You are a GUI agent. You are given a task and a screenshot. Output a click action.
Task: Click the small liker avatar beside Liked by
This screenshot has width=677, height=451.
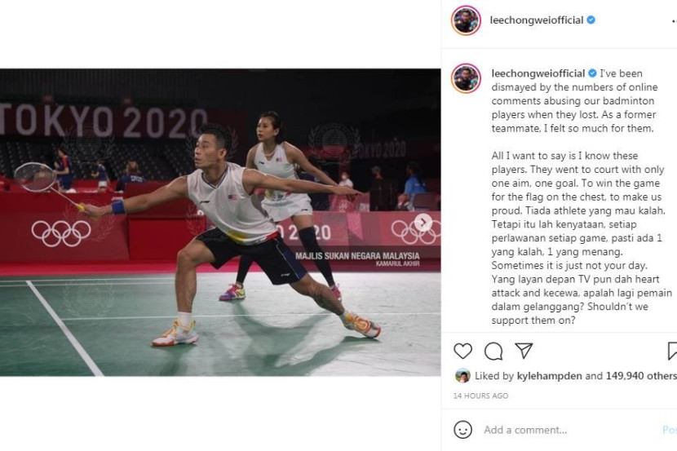tap(462, 376)
